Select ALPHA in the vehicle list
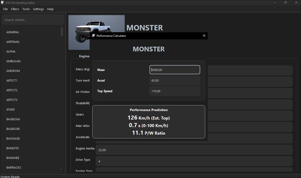 (11, 51)
